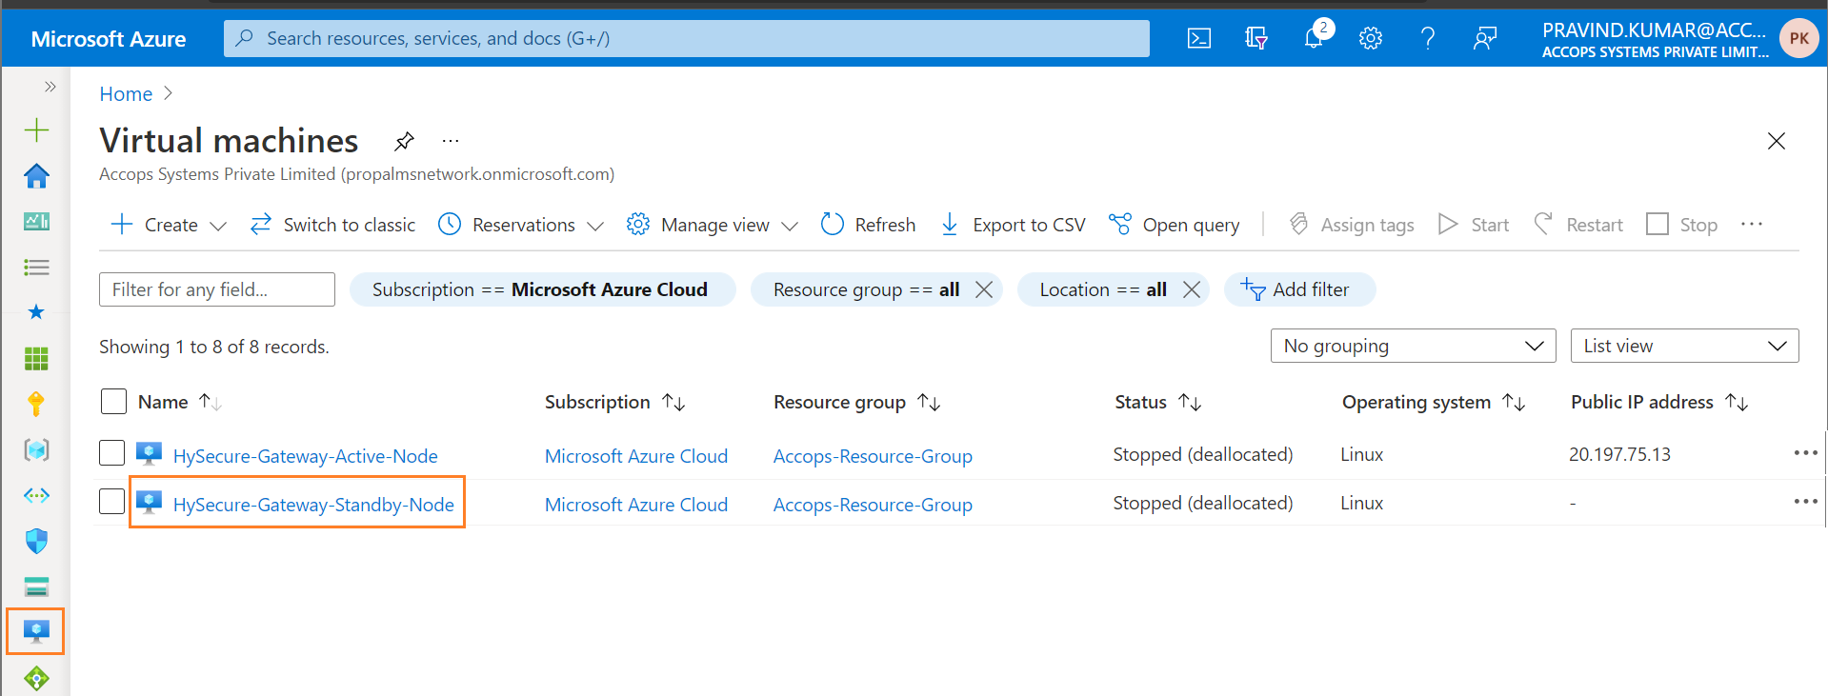Viewport: 1828px width, 696px height.
Task: Open Virtual machines monitor icon in sidebar
Action: coord(36,631)
